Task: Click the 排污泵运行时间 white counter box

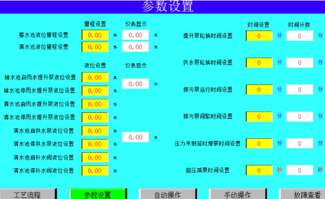Action: point(300,90)
